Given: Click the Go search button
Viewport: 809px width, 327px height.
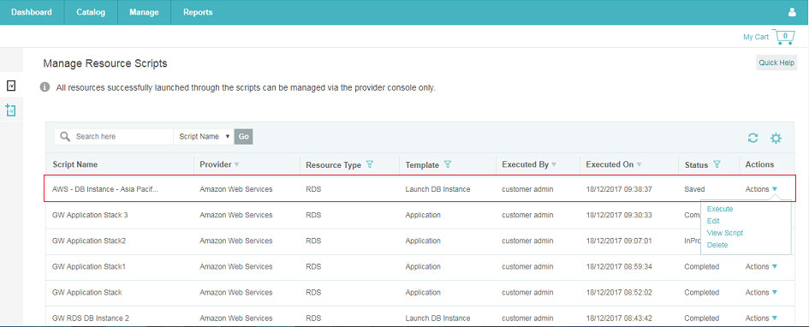Looking at the screenshot, I should (243, 137).
